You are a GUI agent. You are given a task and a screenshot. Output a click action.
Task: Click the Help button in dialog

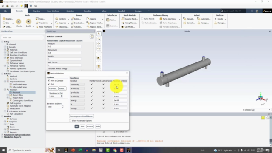click(98, 127)
